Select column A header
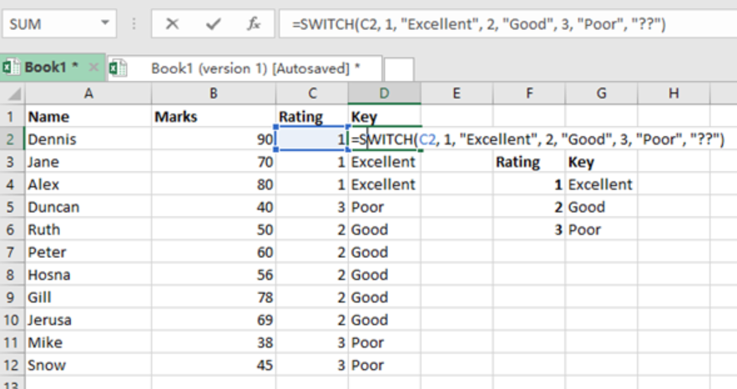737x389 pixels. [x=88, y=93]
